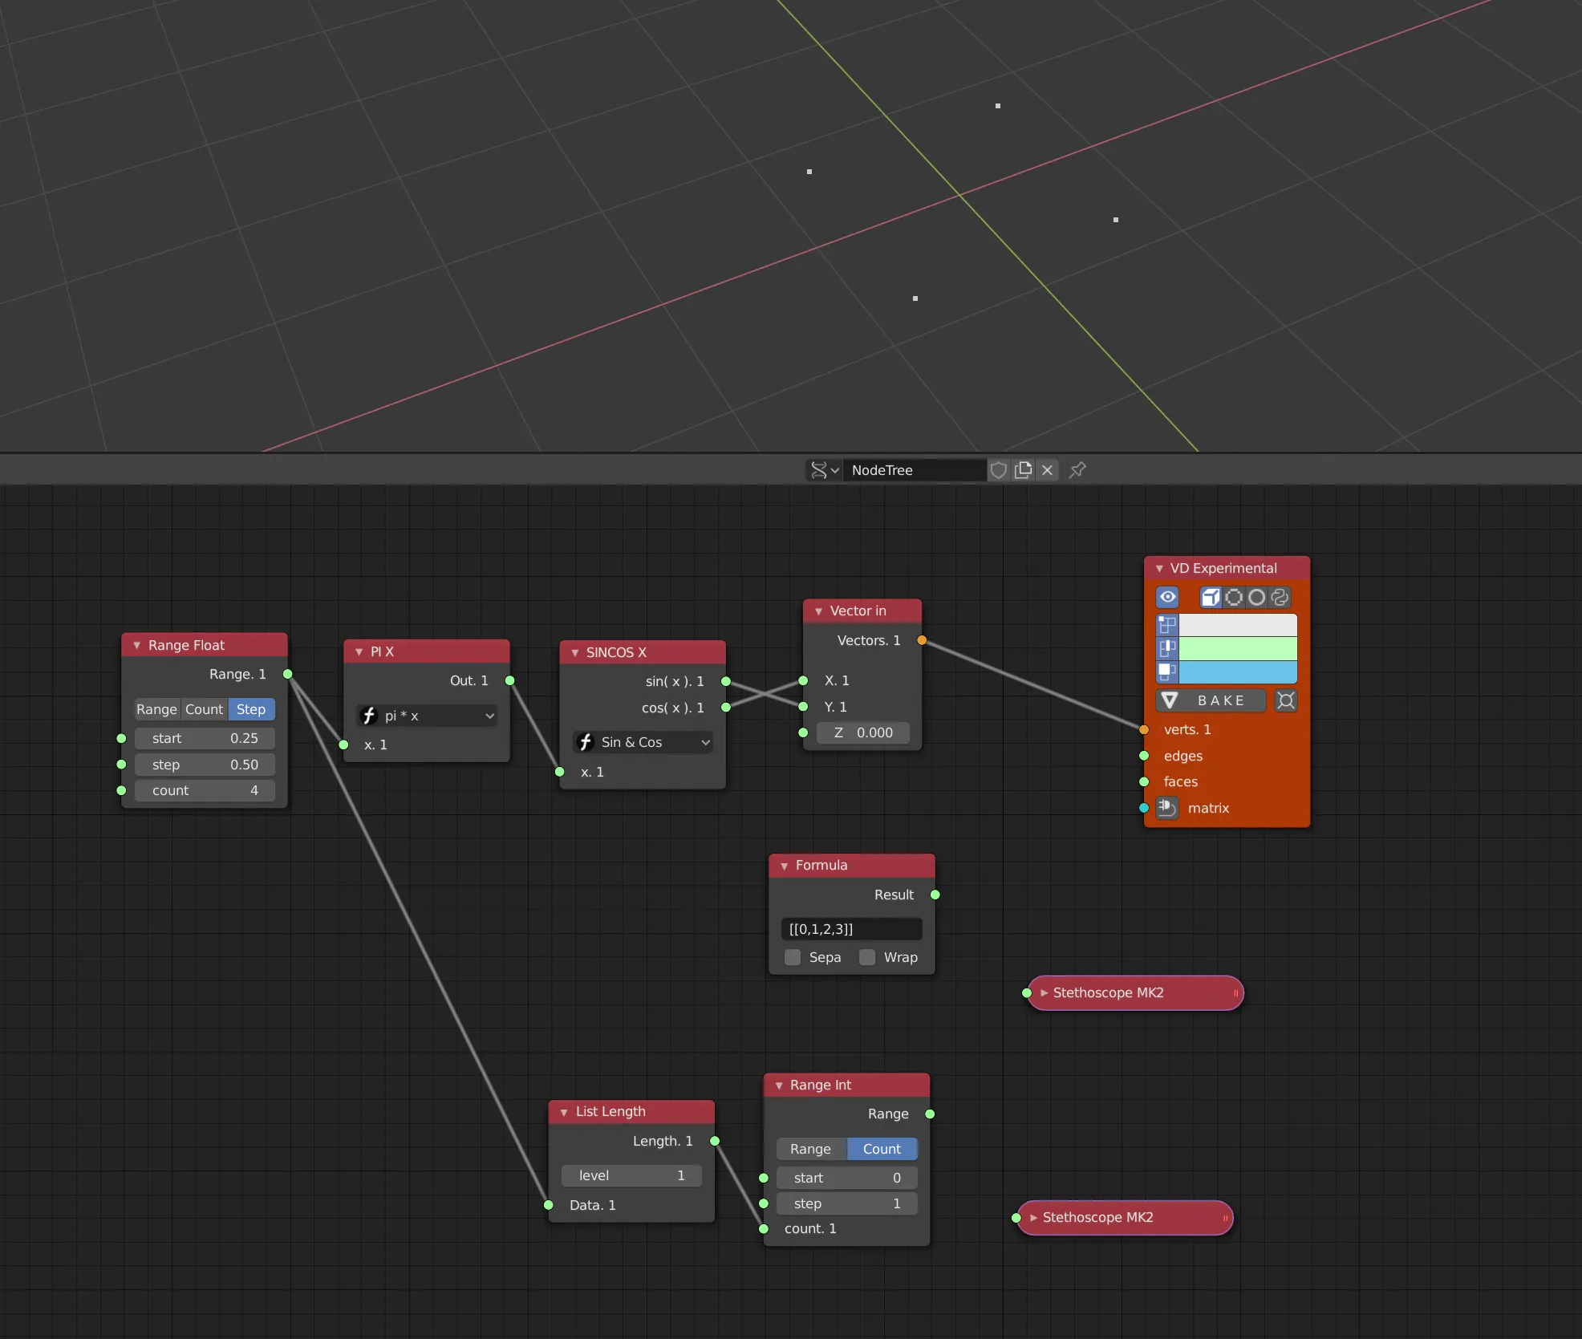Open the pi * x function dropdown
Image resolution: width=1582 pixels, height=1339 pixels.
(428, 716)
